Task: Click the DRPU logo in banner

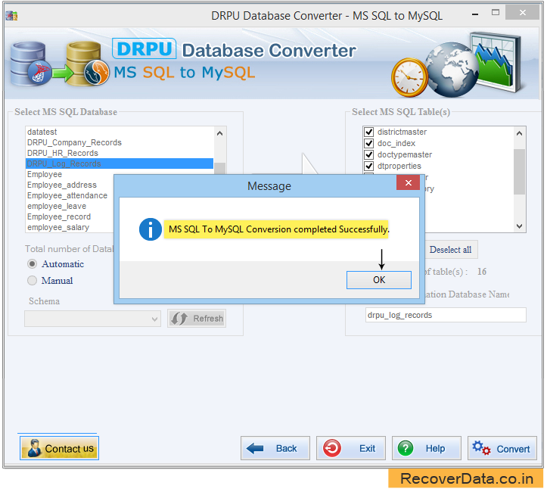Action: click(x=144, y=48)
